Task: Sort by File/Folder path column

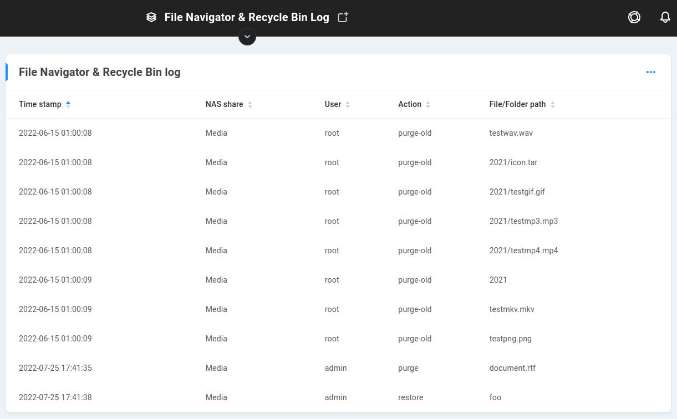Action: coord(522,104)
